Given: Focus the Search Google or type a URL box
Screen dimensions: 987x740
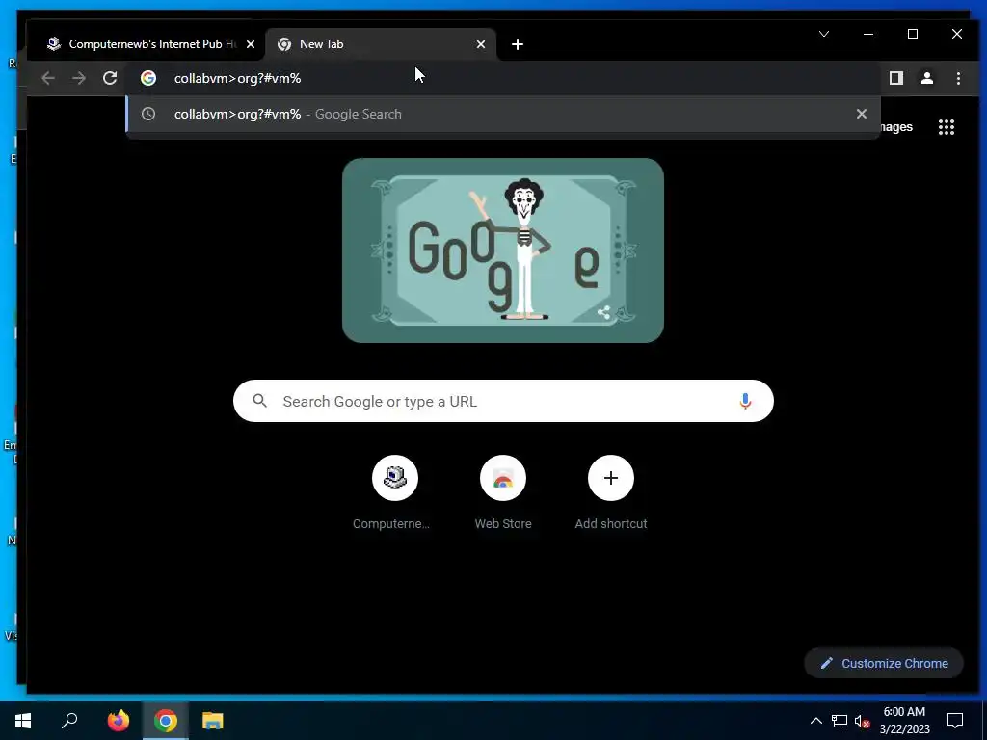Looking at the screenshot, I should click(503, 401).
